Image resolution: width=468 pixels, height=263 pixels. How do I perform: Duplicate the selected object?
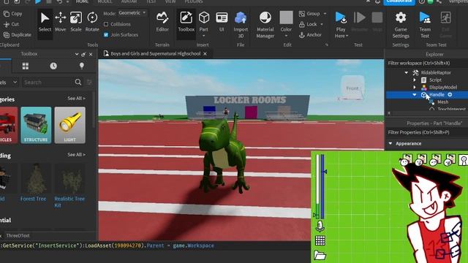(18, 34)
